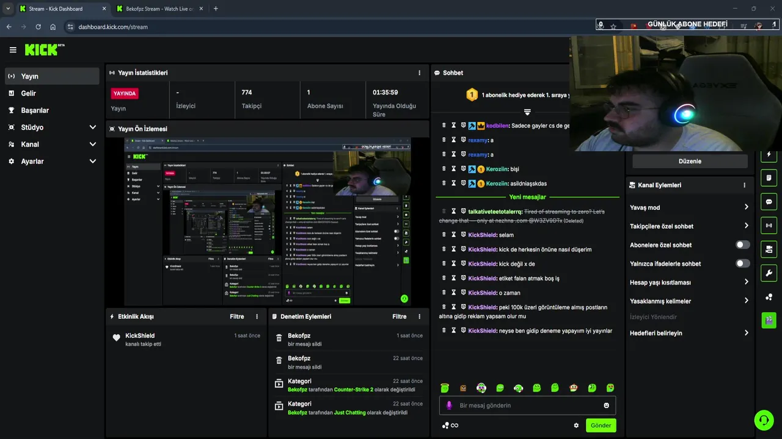Screen dimensions: 782x439
Task: Click the Düzenle button
Action: pyautogui.click(x=690, y=161)
